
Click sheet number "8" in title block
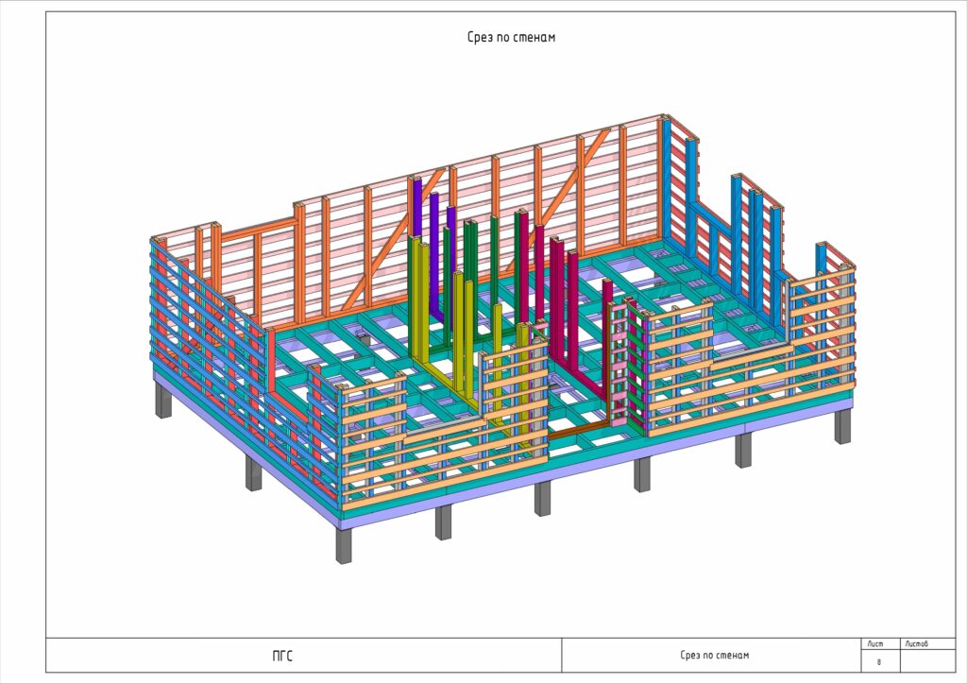[878, 661]
